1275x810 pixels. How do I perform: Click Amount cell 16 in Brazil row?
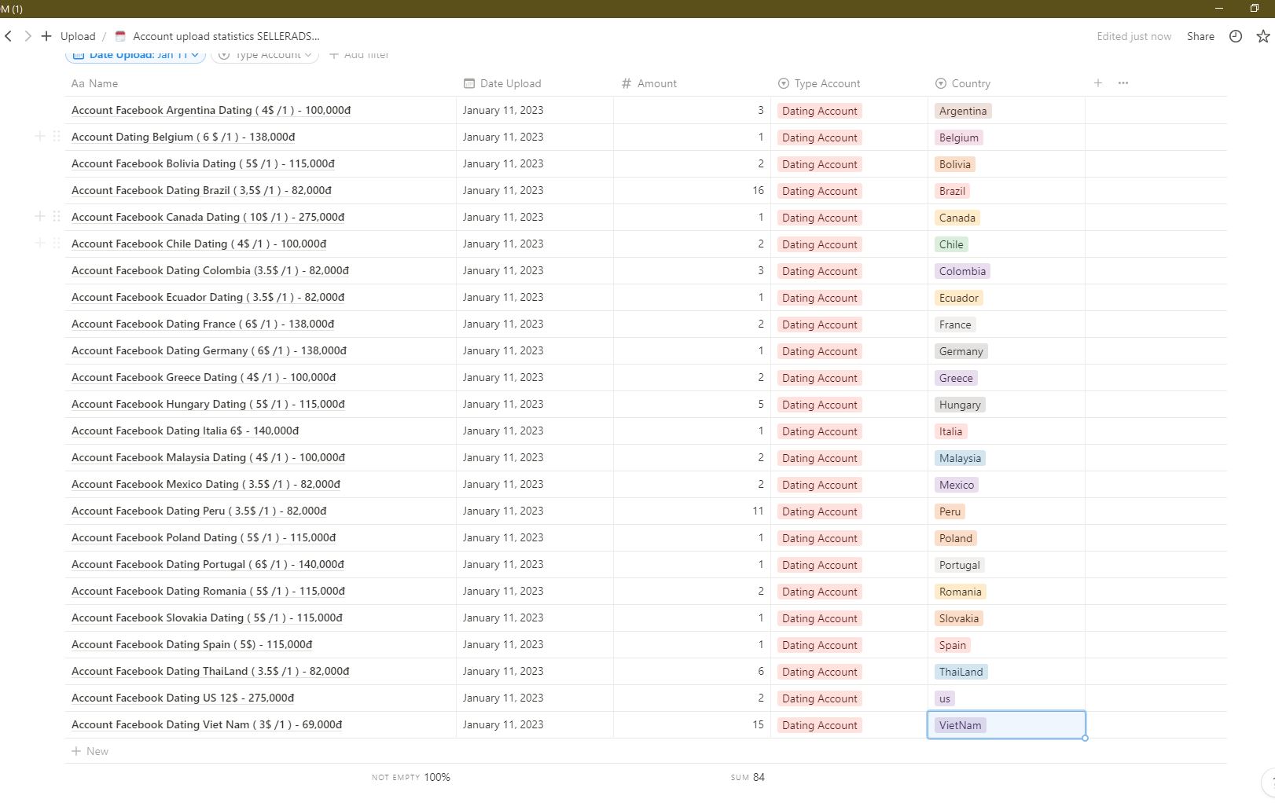tap(692, 190)
